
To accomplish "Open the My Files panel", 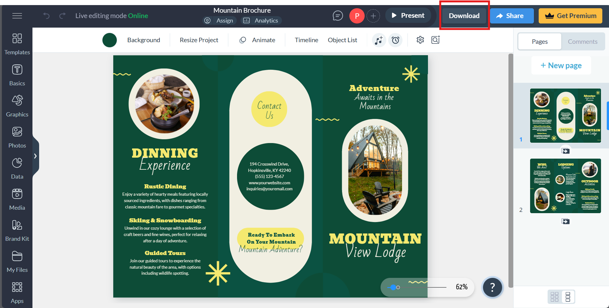I will (x=17, y=261).
